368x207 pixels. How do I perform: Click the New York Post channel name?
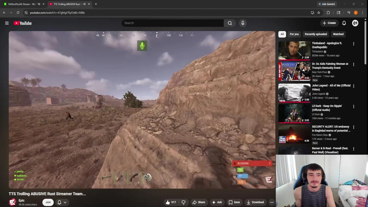click(319, 72)
